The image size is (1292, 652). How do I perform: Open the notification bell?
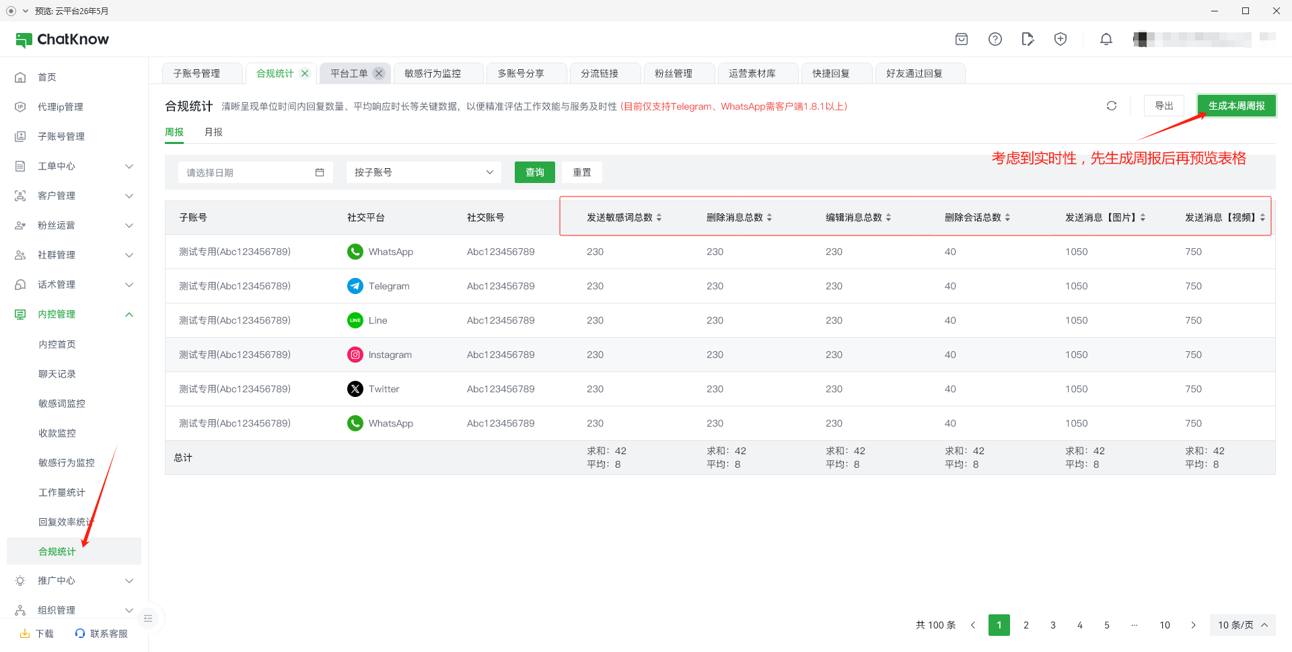[x=1106, y=39]
